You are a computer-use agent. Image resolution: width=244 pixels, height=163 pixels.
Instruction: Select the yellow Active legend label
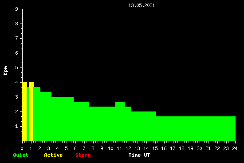pos(53,155)
